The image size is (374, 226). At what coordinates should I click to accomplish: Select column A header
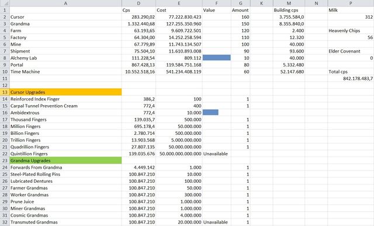[x=65, y=3]
